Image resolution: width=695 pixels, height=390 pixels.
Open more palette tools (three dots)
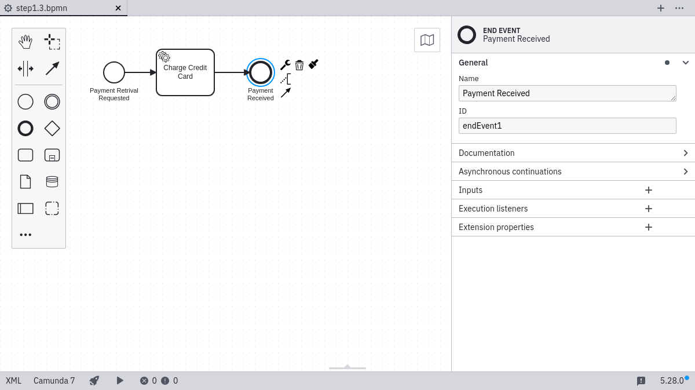coord(25,235)
